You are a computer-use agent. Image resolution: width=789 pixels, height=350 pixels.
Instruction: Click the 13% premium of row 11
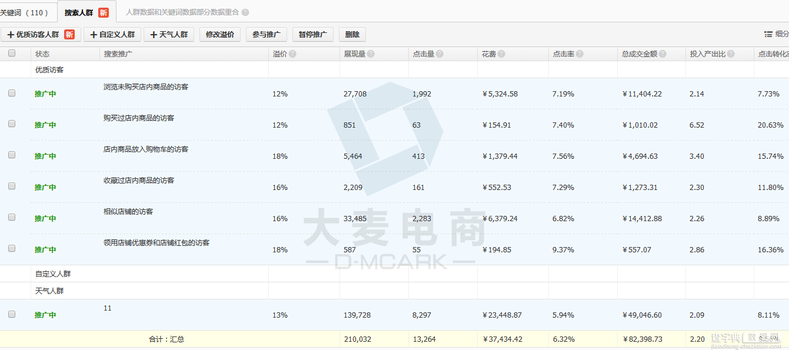point(280,315)
